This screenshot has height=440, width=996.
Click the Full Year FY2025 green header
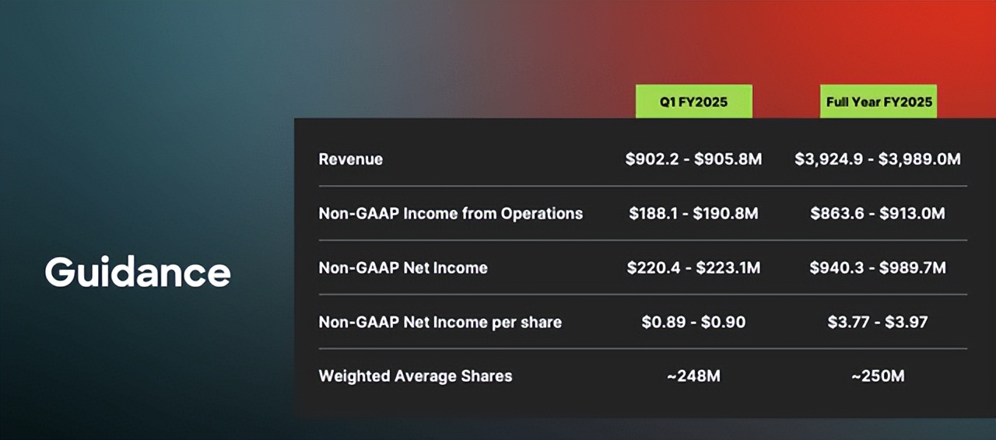[x=879, y=102]
